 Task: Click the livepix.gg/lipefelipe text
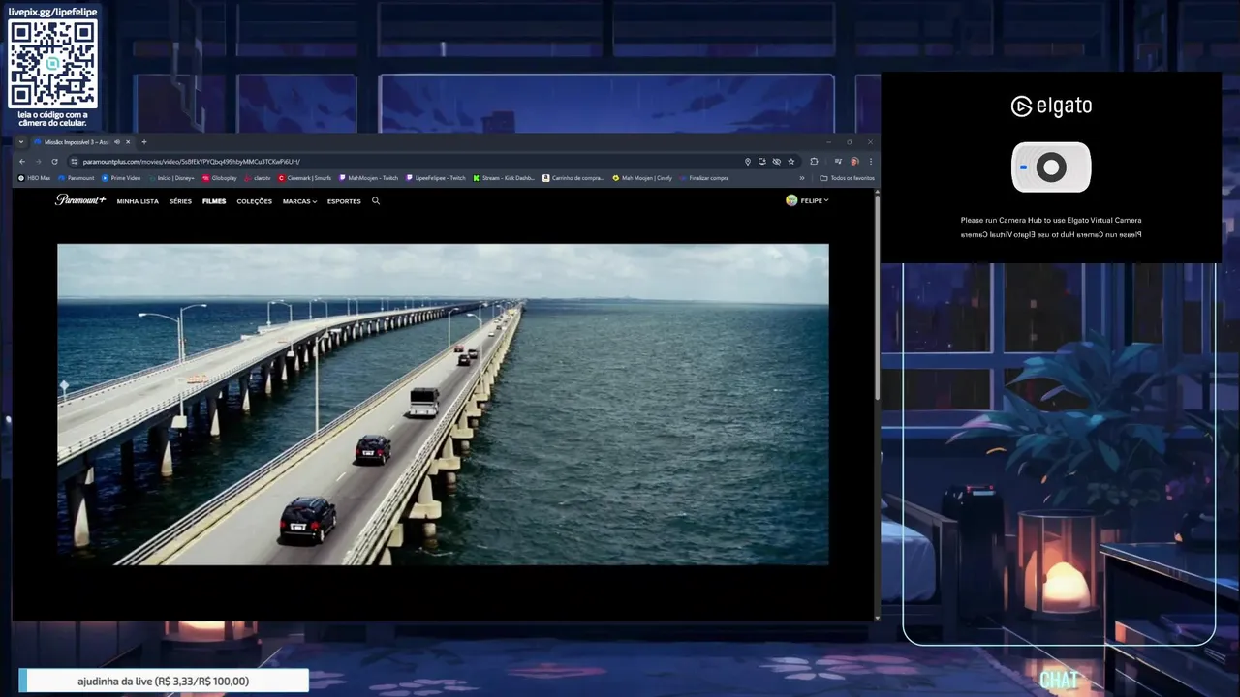click(52, 12)
